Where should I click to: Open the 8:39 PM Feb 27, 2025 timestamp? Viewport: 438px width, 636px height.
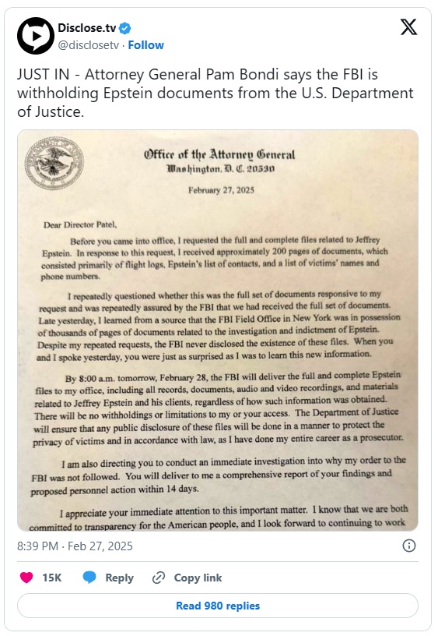coord(75,546)
